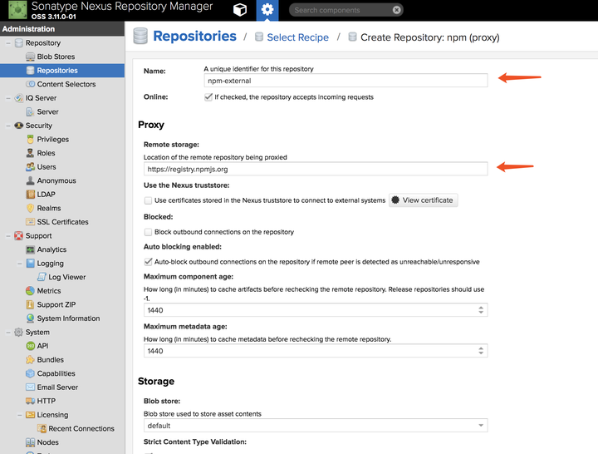Screen dimensions: 598x454
Task: Click the Select Recipe breadcrumb link
Action: 297,37
